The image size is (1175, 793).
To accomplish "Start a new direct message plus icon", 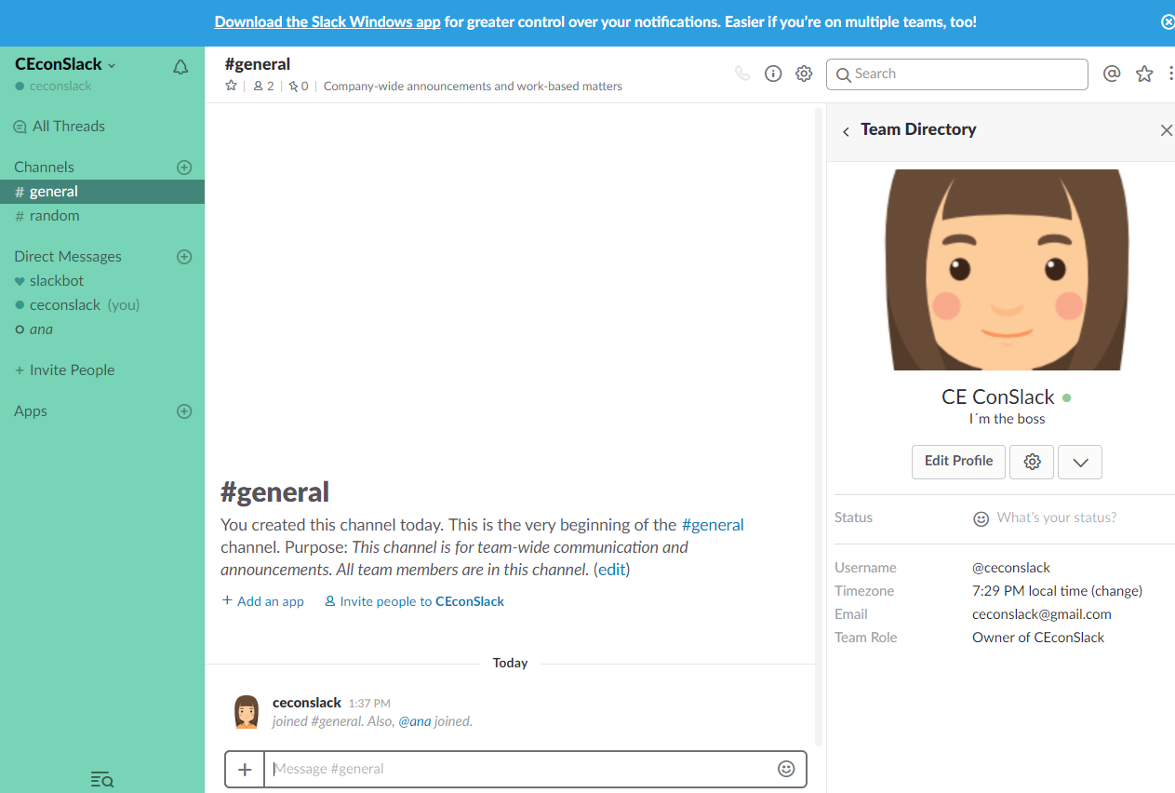I will 184,257.
